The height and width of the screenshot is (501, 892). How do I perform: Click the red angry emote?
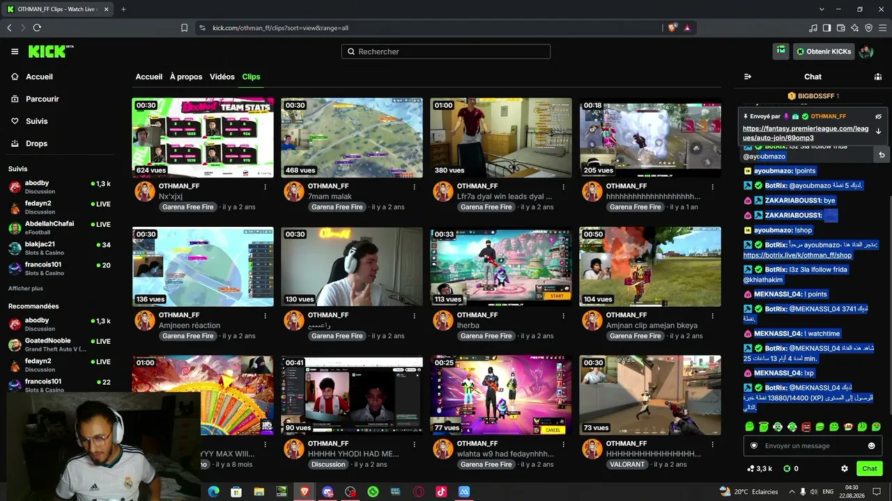tap(806, 427)
